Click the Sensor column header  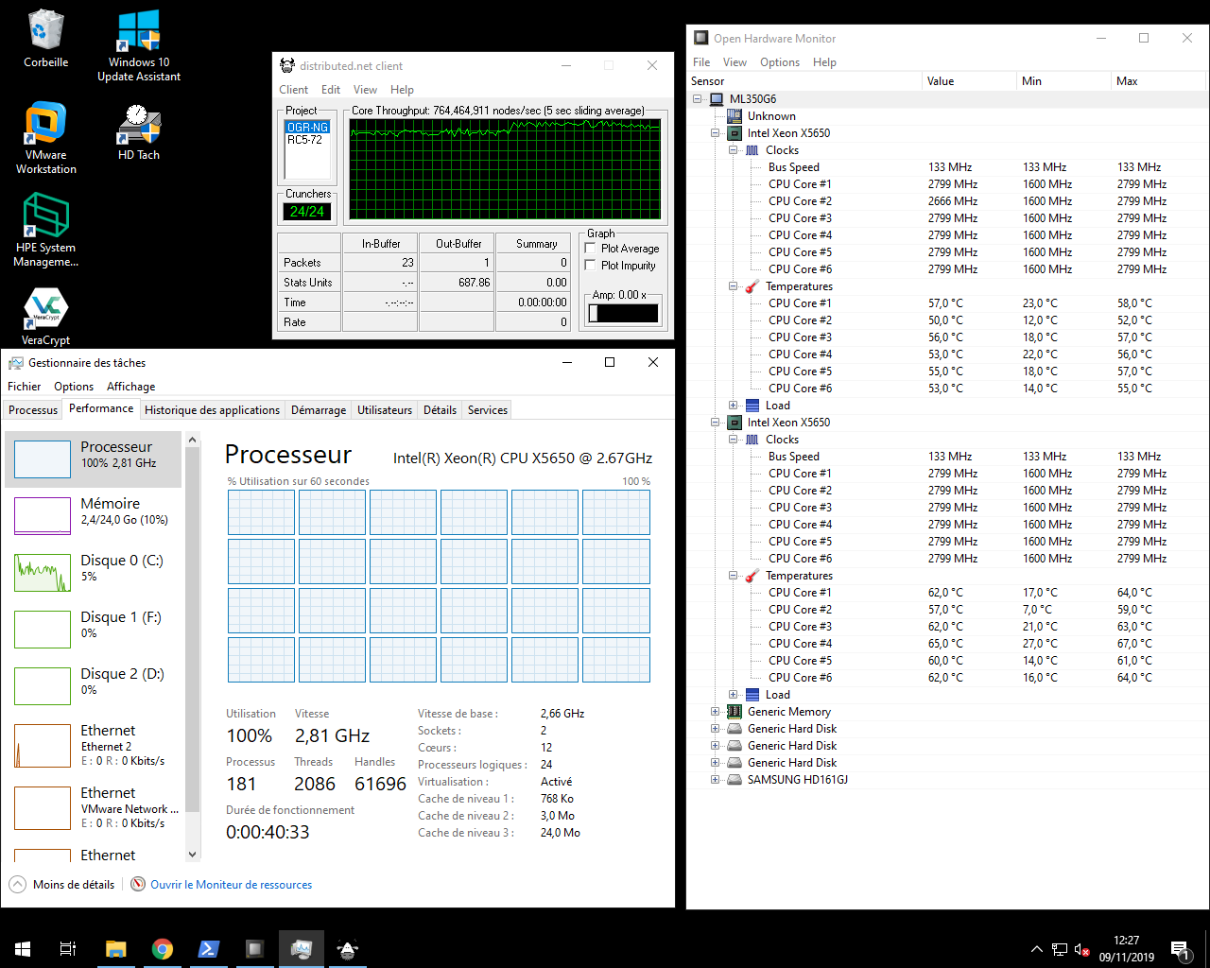[x=804, y=81]
